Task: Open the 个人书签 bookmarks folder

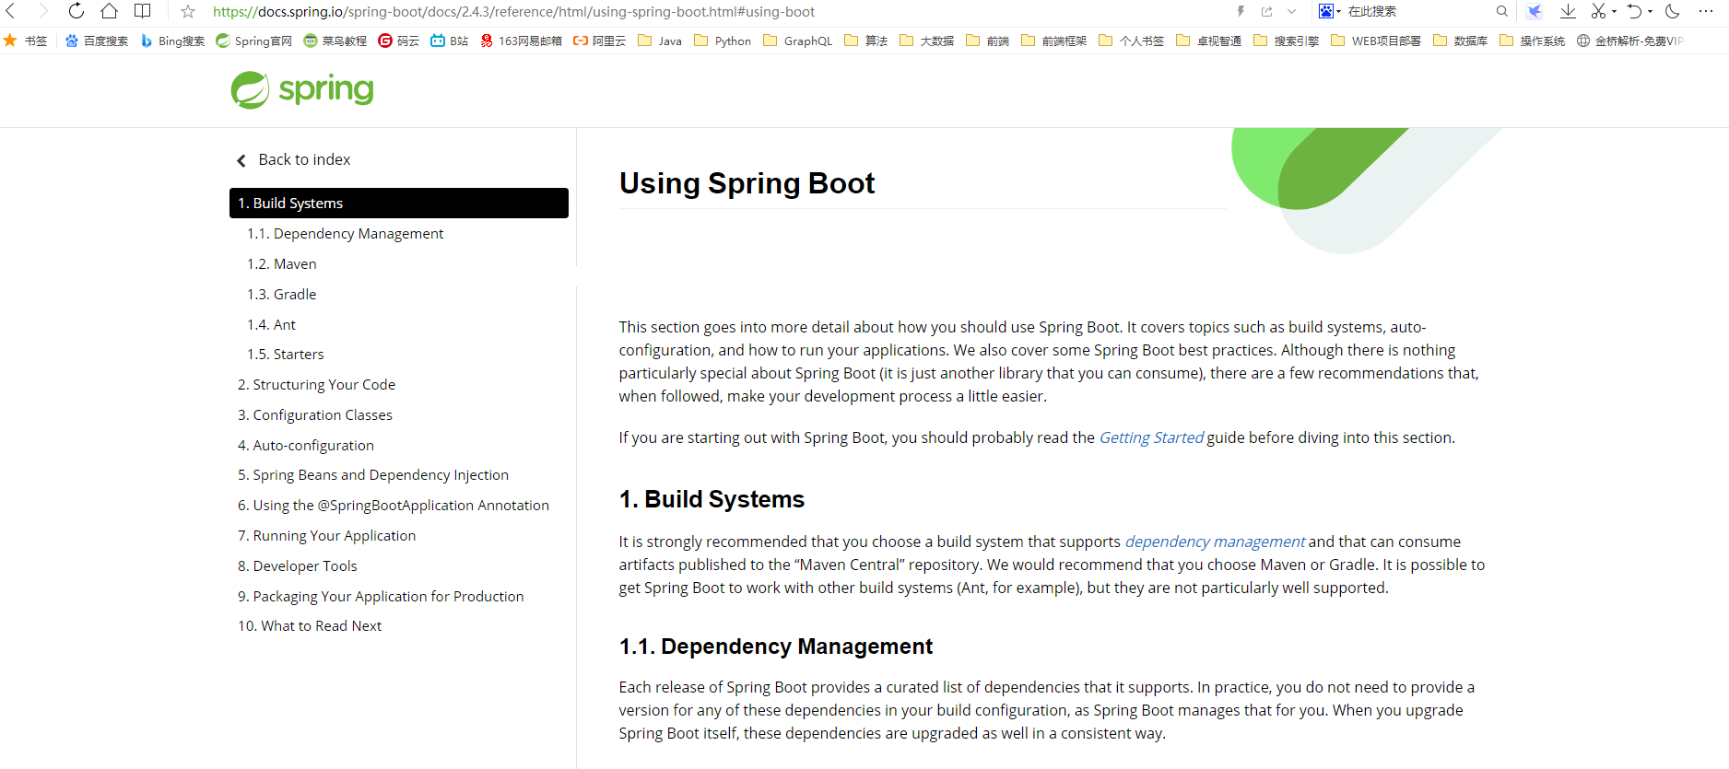Action: point(1132,41)
